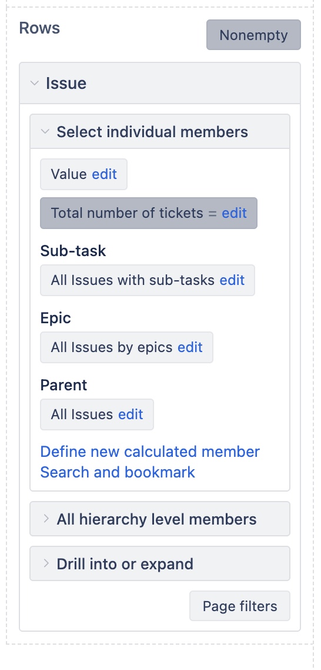321x670 pixels.
Task: Toggle the Nonempty rows option
Action: point(253,35)
